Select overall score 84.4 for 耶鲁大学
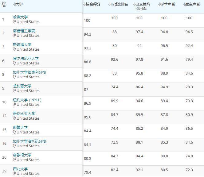This screenshot has width=204, height=177. click(88, 131)
